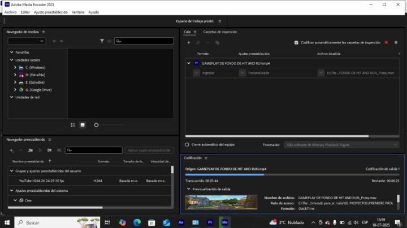
Task: Collapse Previsualización de salida section
Action: click(188, 189)
